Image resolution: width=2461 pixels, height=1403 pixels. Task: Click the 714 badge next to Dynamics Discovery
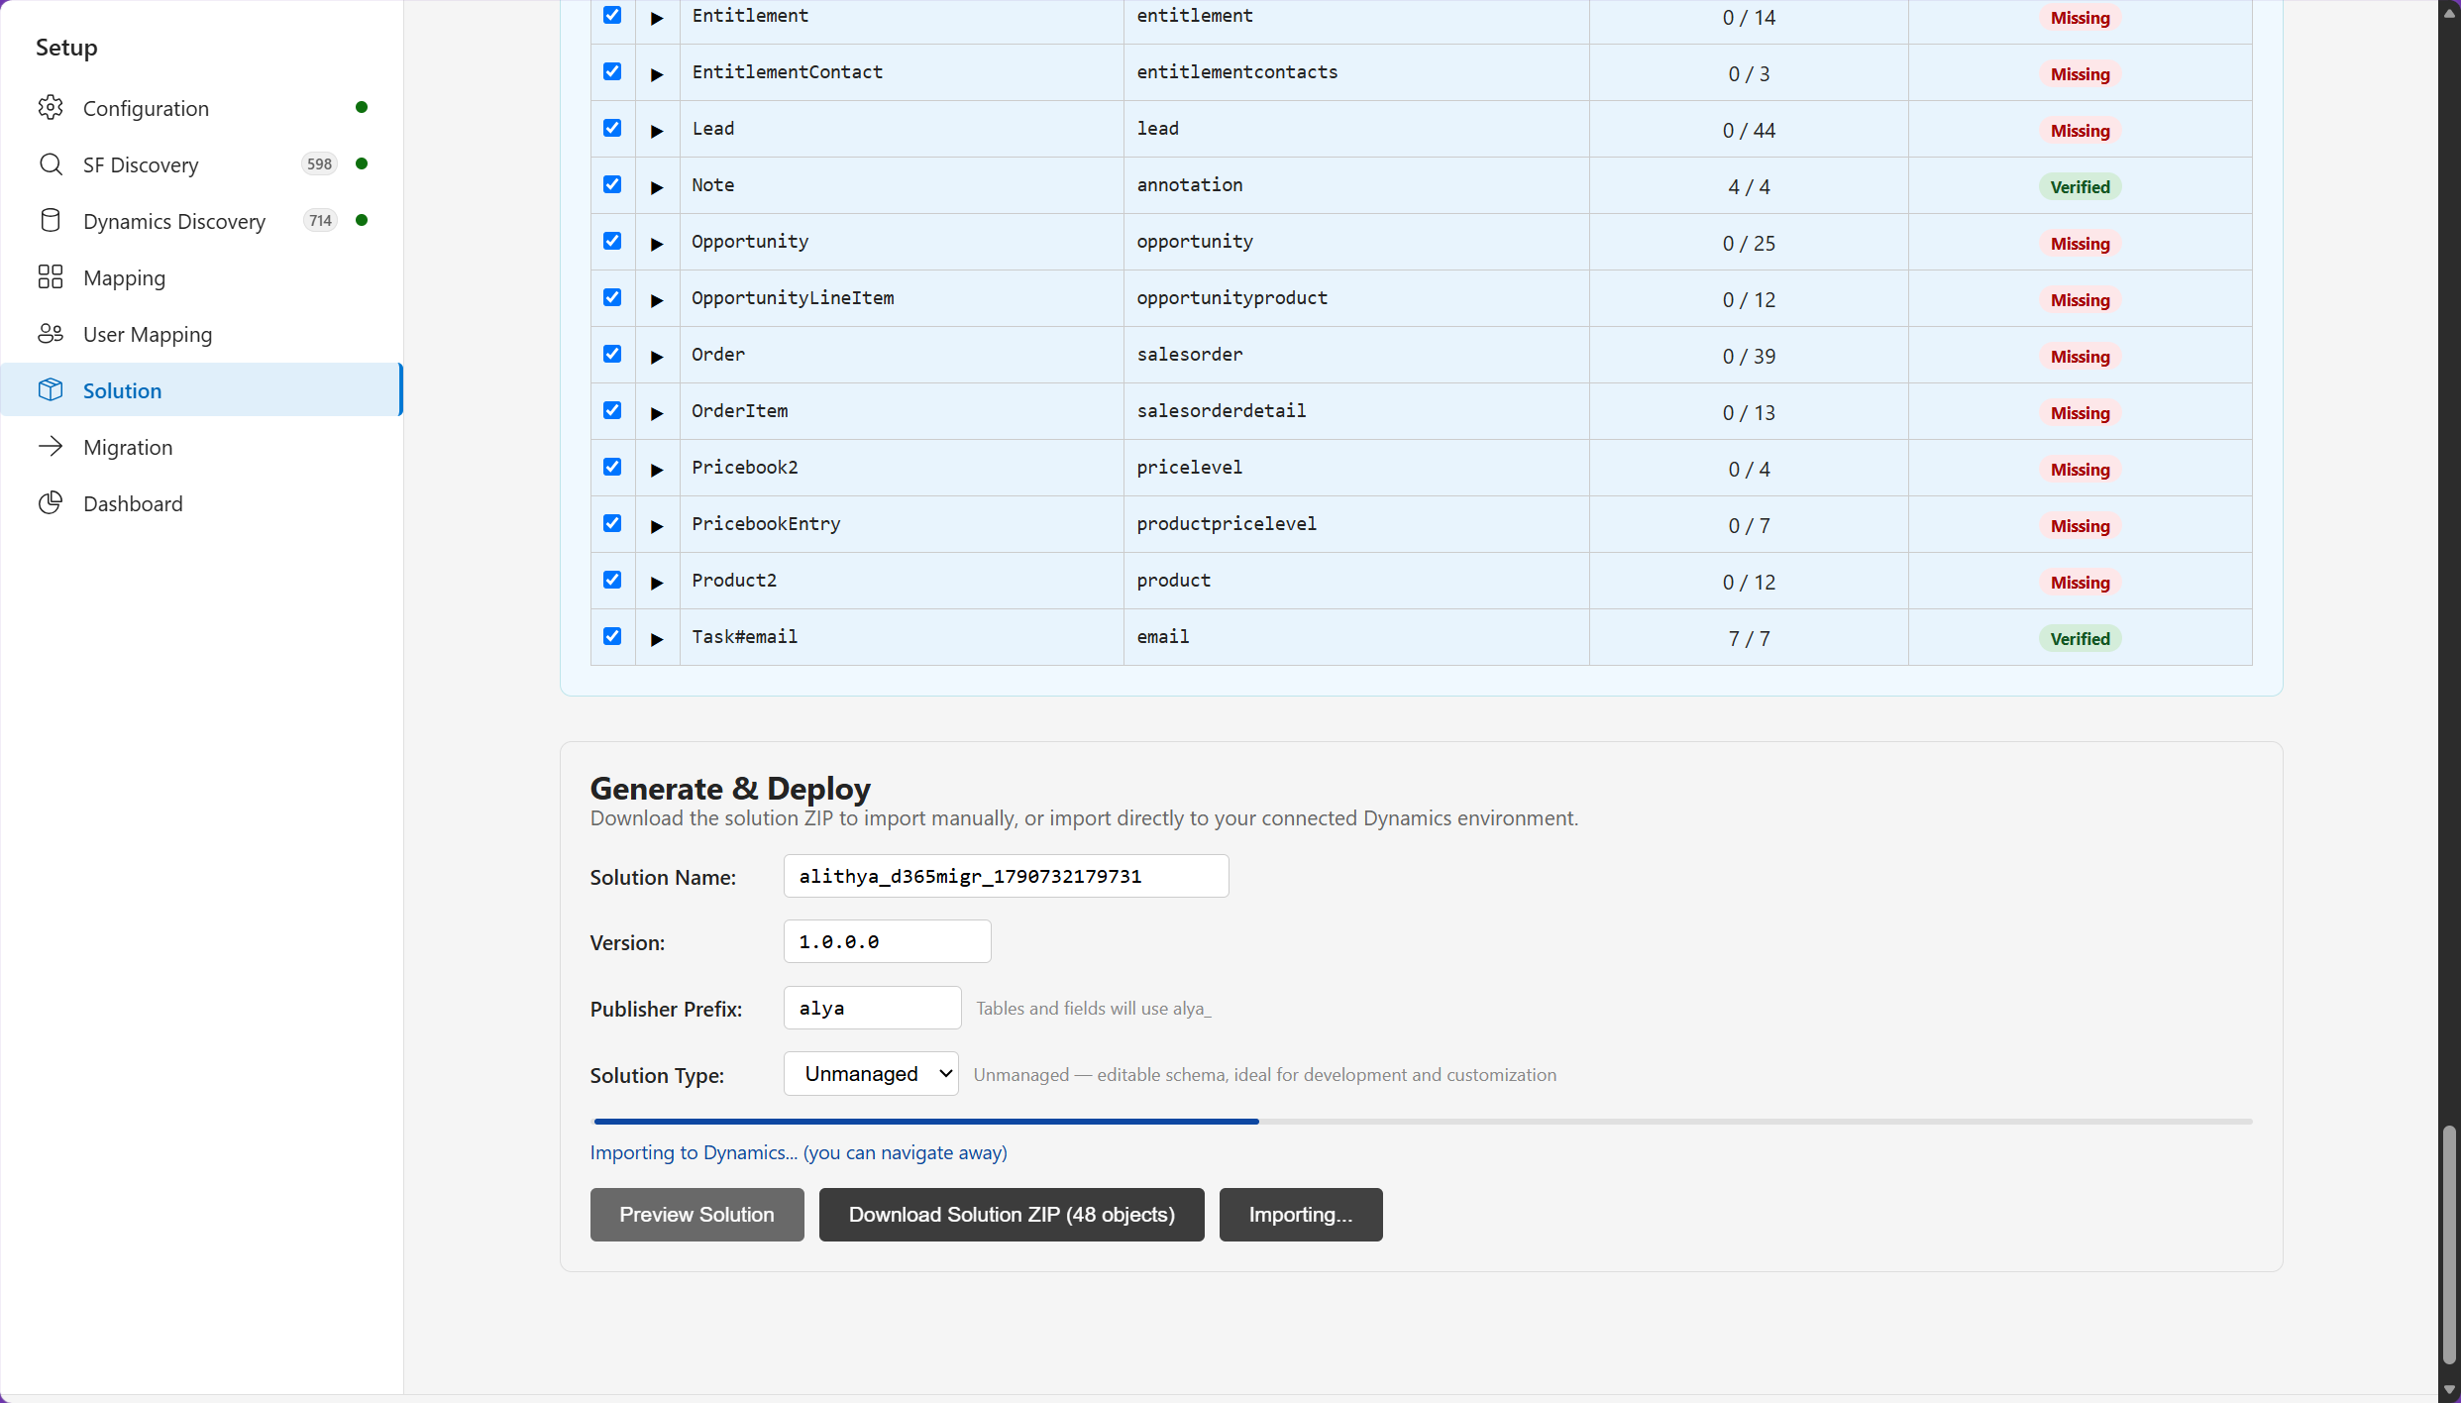click(320, 220)
